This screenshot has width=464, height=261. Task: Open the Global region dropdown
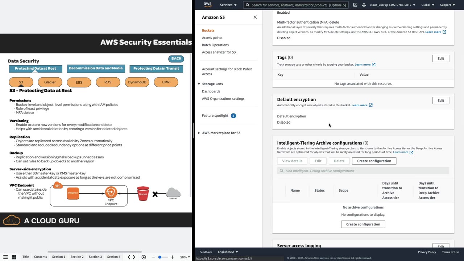[428, 5]
